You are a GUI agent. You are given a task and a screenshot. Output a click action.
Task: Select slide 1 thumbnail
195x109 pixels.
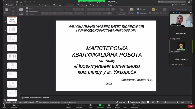(12, 20)
